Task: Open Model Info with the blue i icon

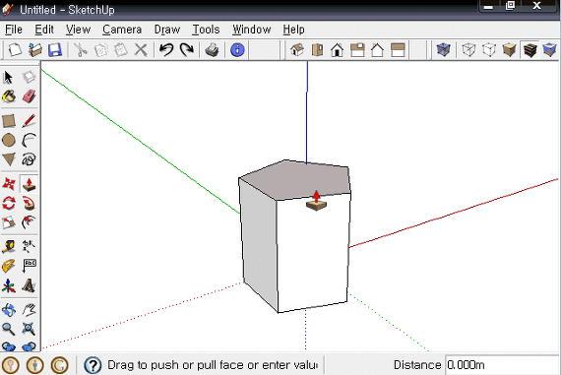Action: click(237, 50)
